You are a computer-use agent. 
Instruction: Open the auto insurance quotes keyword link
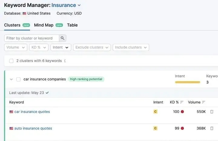pyautogui.click(x=33, y=128)
